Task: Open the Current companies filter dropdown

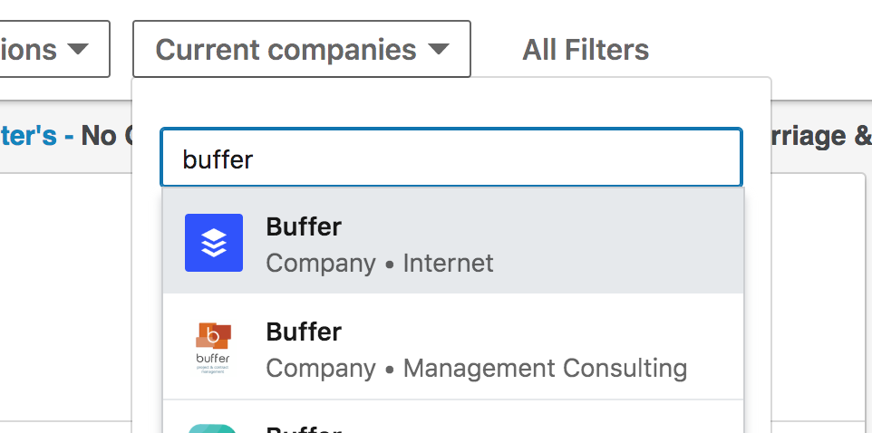Action: click(302, 49)
